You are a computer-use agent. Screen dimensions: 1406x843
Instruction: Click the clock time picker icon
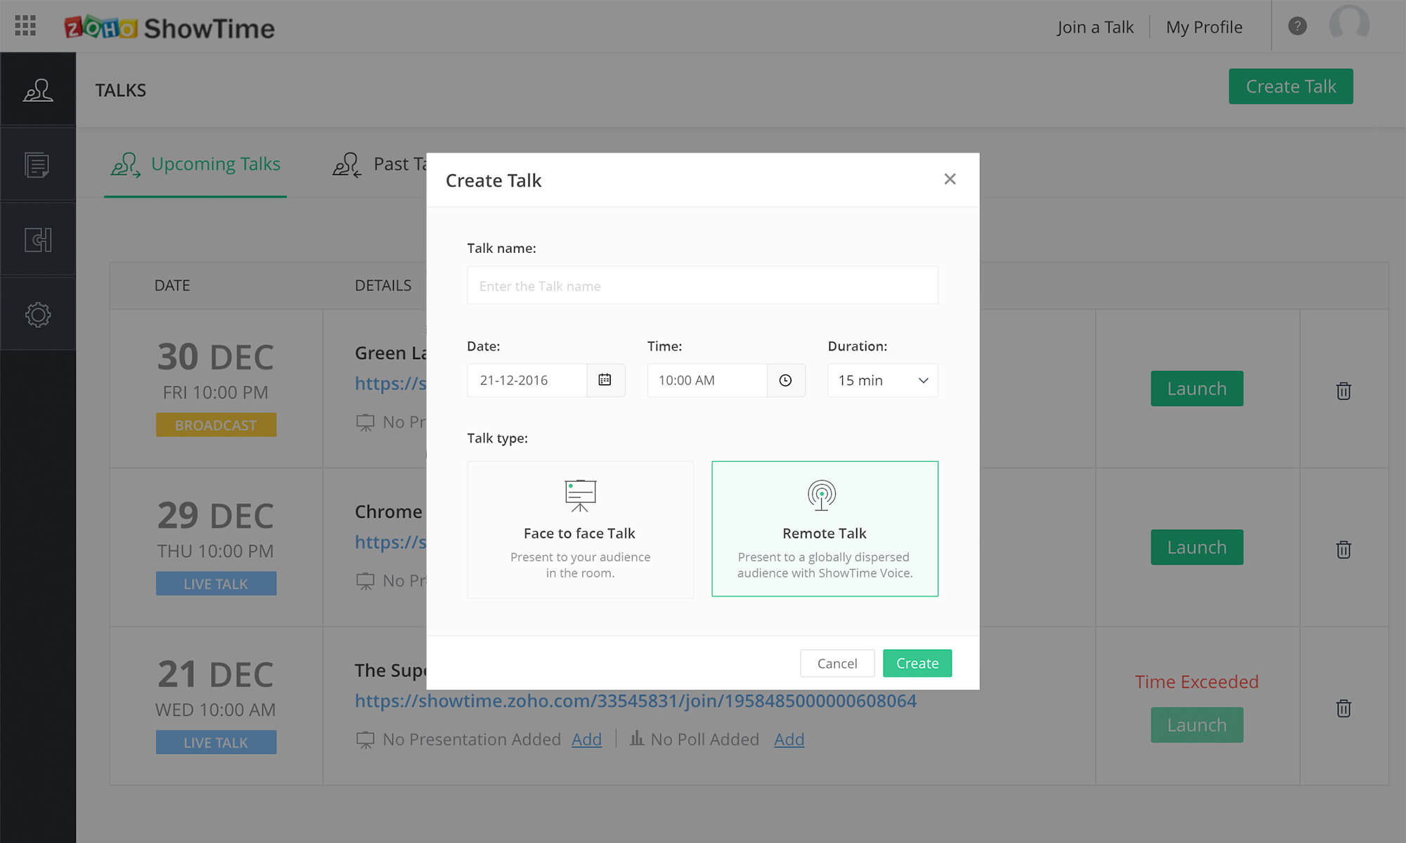click(785, 380)
